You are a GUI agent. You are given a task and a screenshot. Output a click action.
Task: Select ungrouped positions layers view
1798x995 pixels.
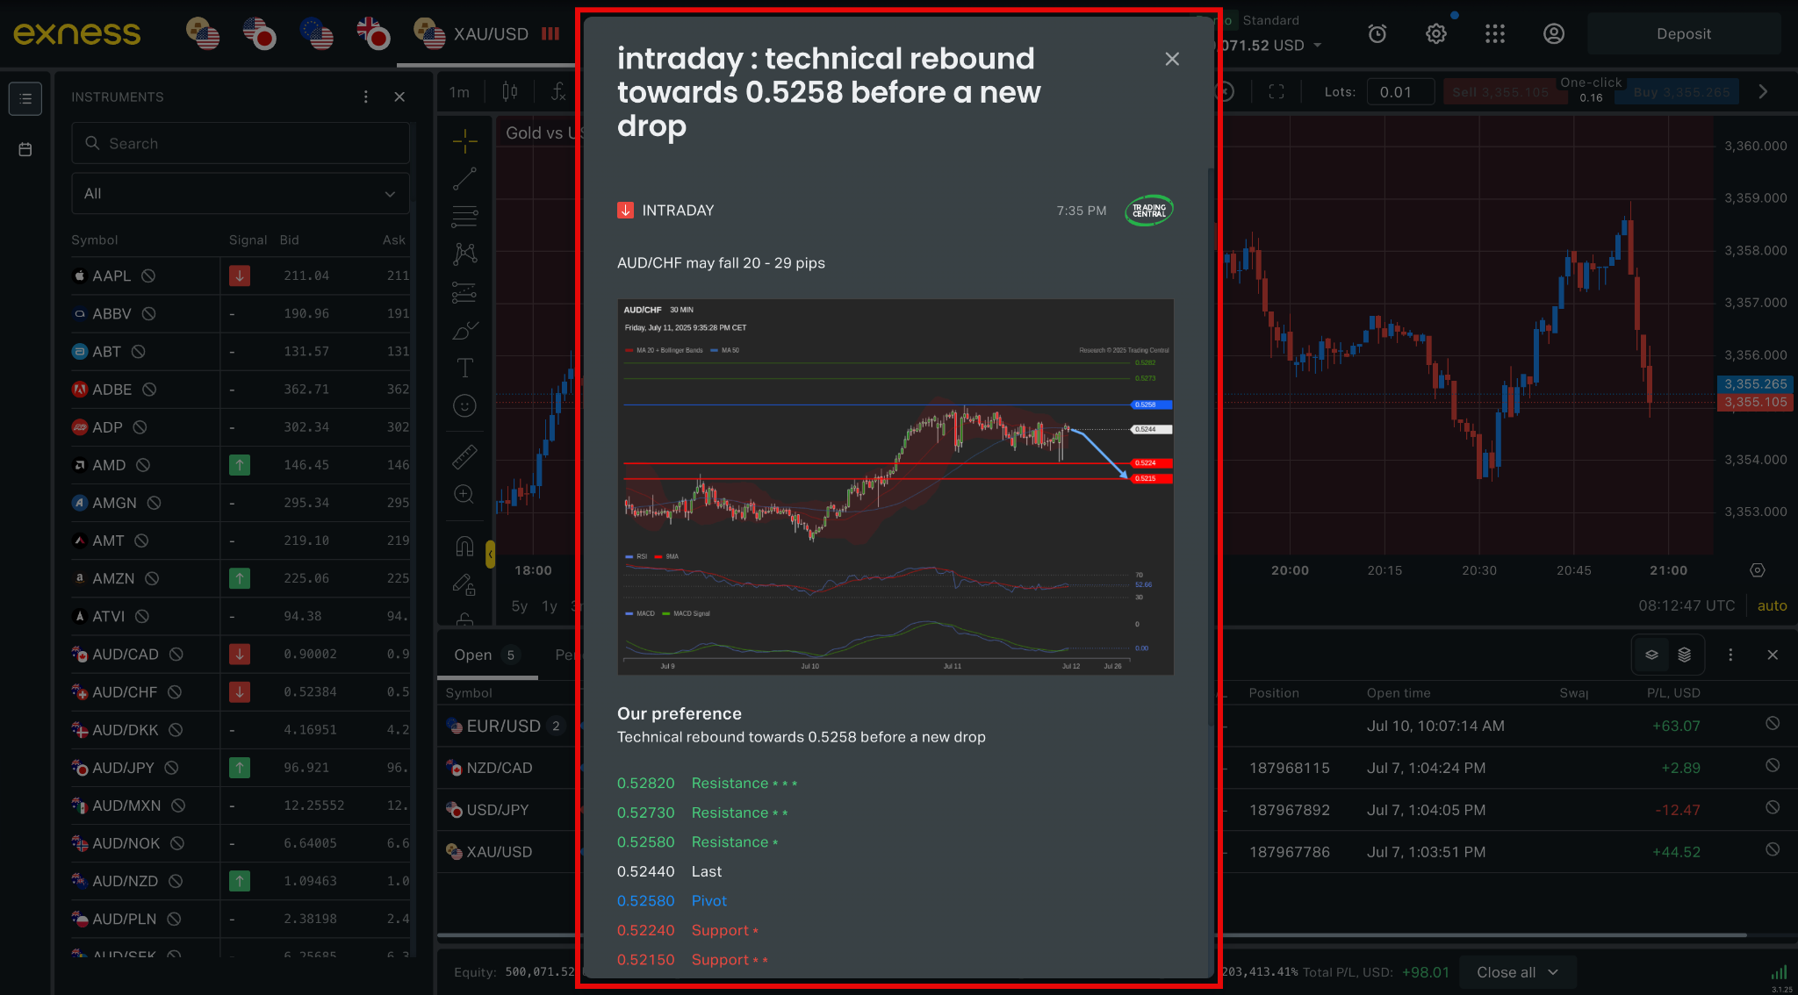click(x=1651, y=655)
